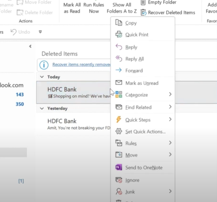
Task: Select Set Quick Actions... entry
Action: (x=143, y=131)
